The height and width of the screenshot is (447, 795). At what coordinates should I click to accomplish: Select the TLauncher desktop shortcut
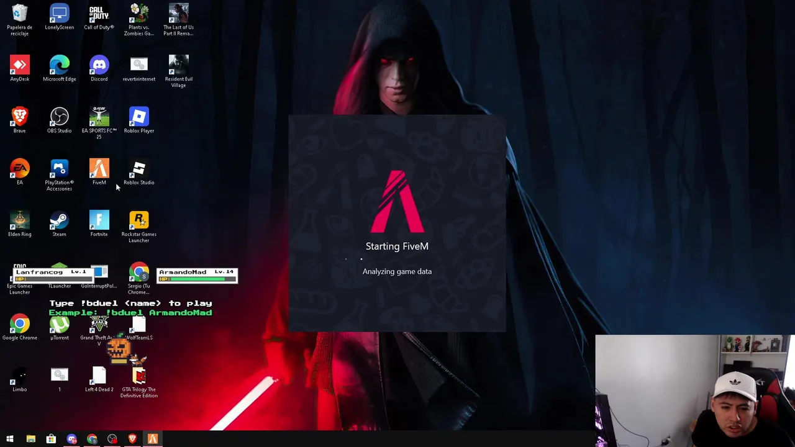click(59, 276)
